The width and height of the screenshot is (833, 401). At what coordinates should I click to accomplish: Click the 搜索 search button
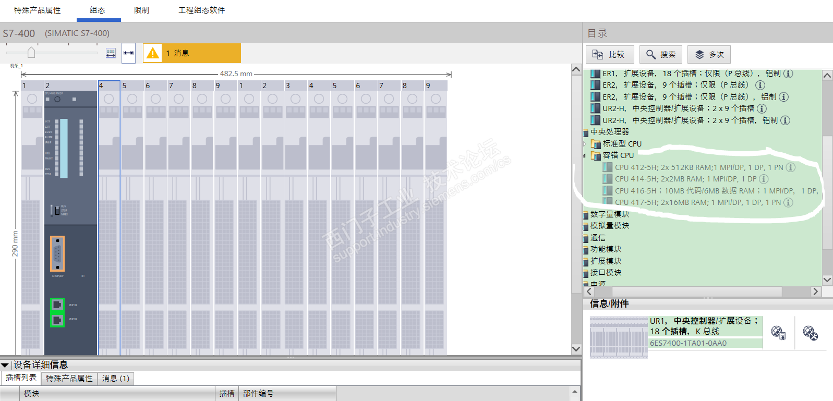(661, 54)
